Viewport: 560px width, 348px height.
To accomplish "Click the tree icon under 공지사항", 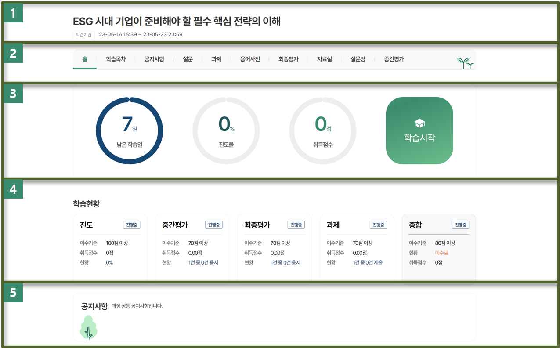I will click(x=89, y=328).
